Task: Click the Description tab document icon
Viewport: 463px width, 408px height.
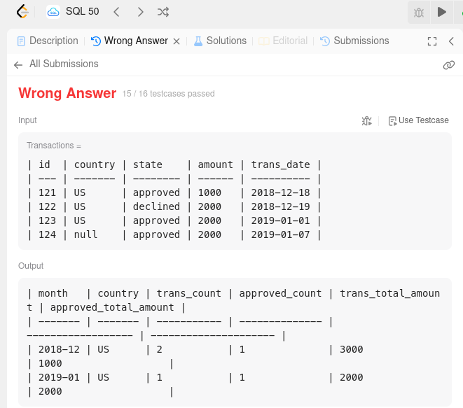Action: click(21, 41)
